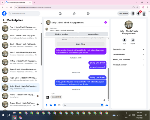Click the 'are you interested?' message bubble

tap(97, 67)
